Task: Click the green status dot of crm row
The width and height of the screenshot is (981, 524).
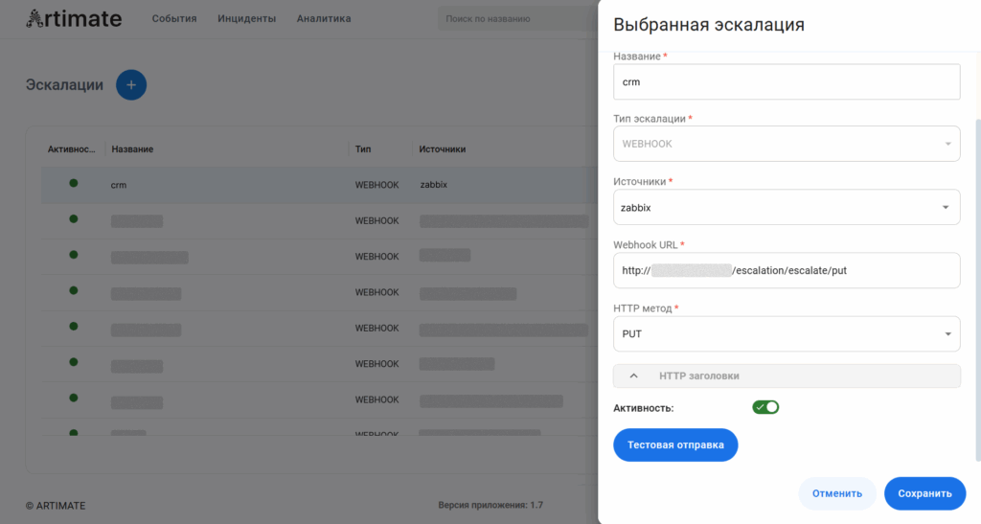Action: coord(73,183)
